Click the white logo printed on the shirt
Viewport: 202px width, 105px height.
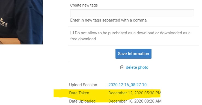coord(4,23)
